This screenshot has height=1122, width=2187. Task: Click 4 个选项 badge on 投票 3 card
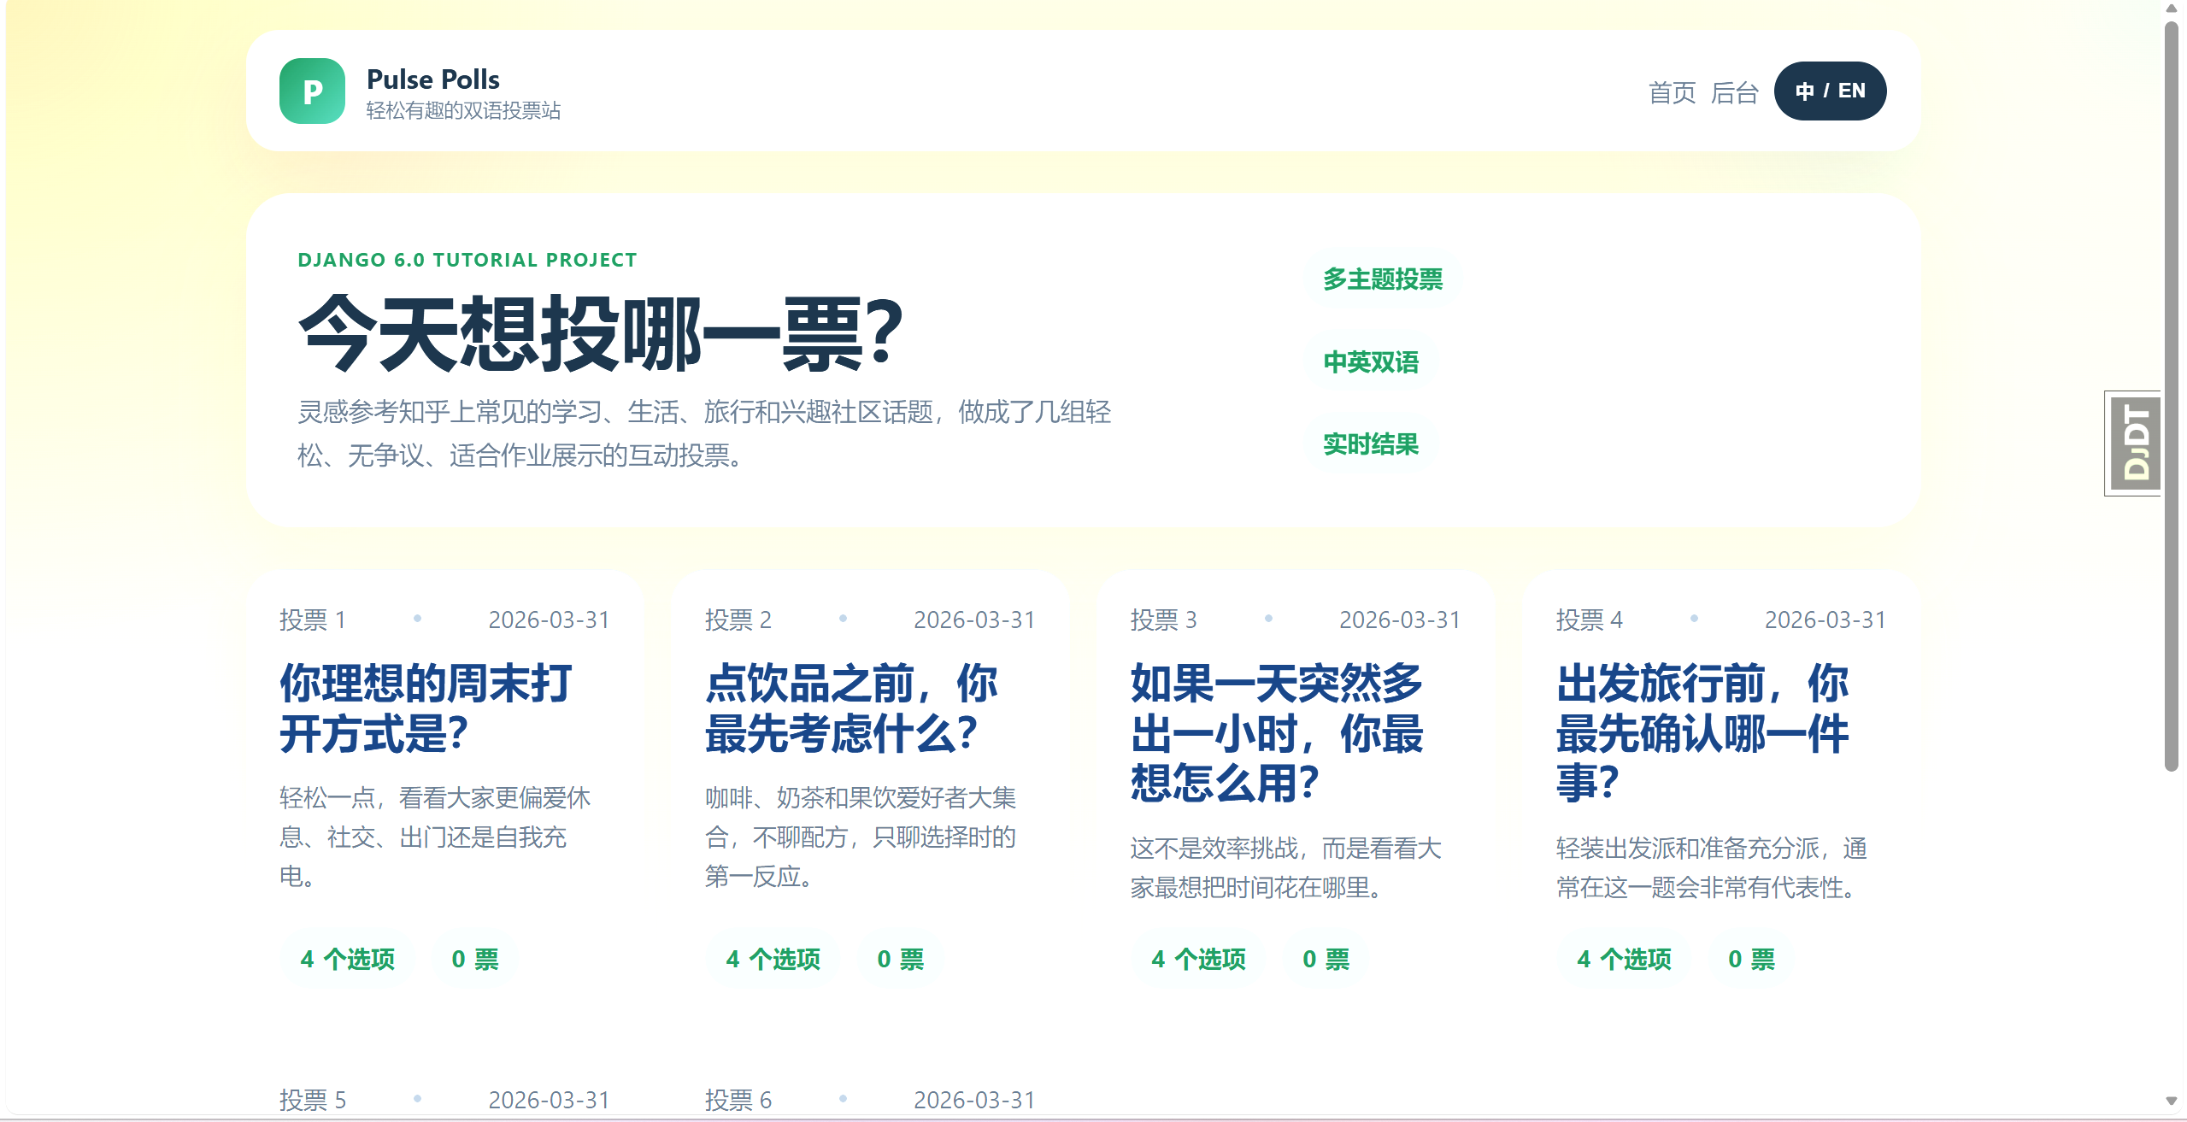click(x=1198, y=959)
